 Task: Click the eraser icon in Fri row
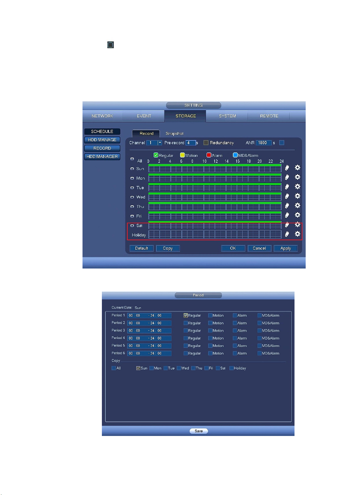click(287, 215)
